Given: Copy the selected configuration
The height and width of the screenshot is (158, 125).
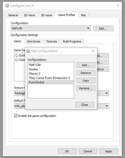Looking at the screenshot, I should 86,81.
